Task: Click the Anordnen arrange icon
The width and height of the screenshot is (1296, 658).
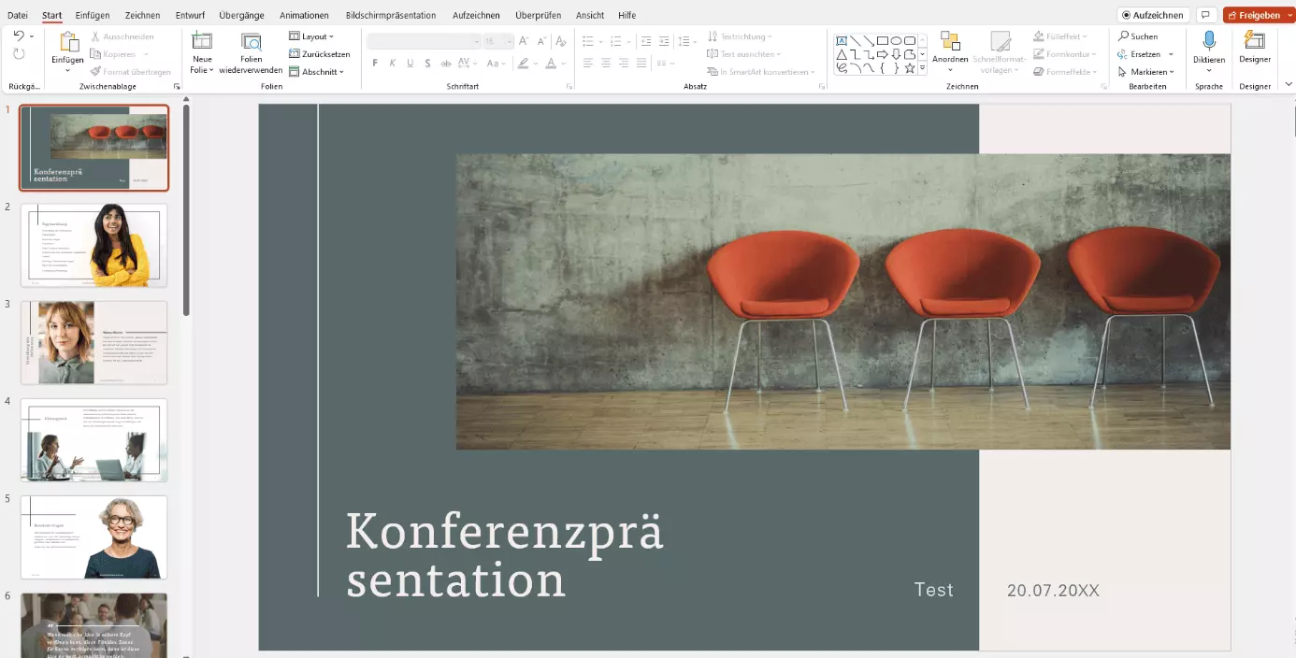Action: tap(950, 41)
